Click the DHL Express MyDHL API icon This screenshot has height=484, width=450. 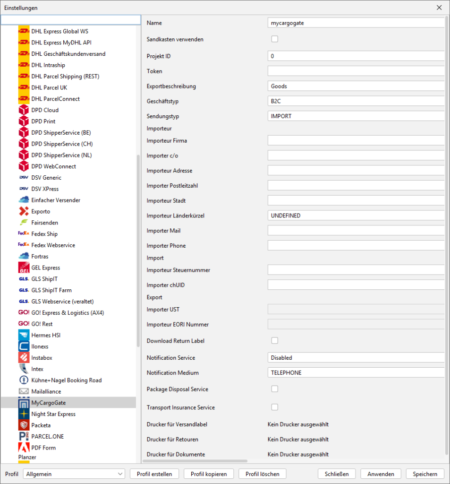(24, 43)
